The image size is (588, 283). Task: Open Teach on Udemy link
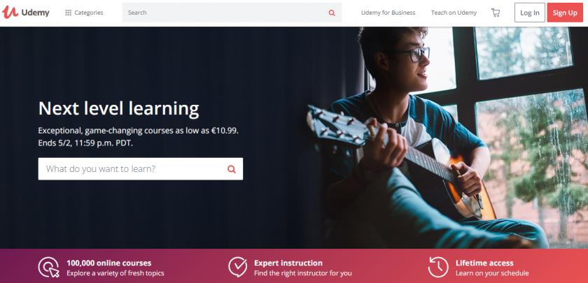tap(454, 13)
